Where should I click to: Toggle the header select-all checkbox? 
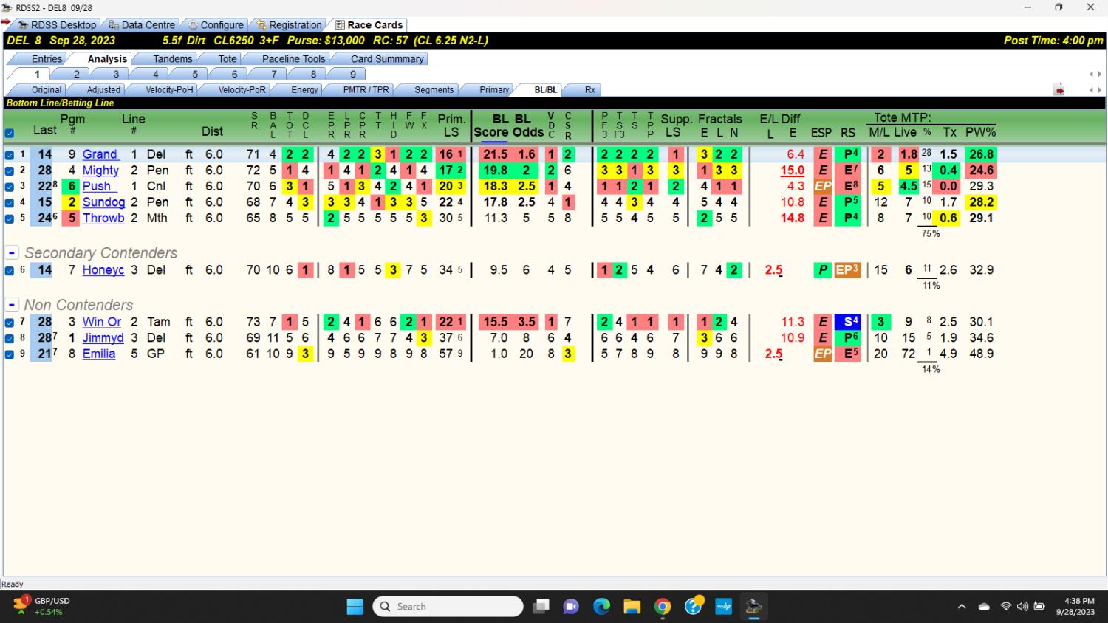tap(10, 134)
